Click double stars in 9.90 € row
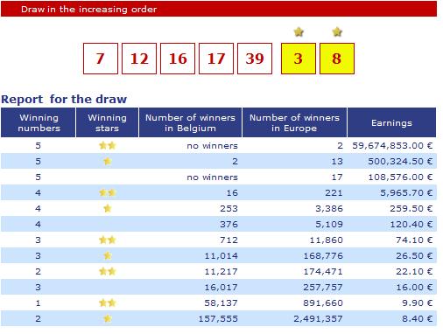443x334 pixels. (x=108, y=303)
